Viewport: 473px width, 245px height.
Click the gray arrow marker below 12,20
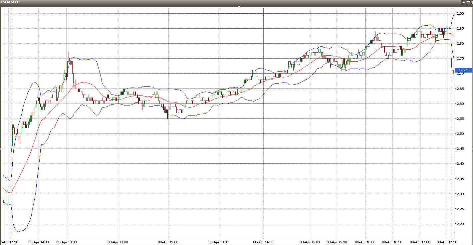pyautogui.click(x=454, y=232)
